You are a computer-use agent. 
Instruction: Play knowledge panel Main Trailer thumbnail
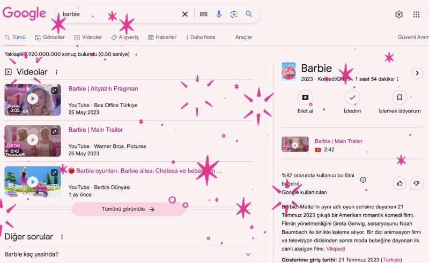295,144
